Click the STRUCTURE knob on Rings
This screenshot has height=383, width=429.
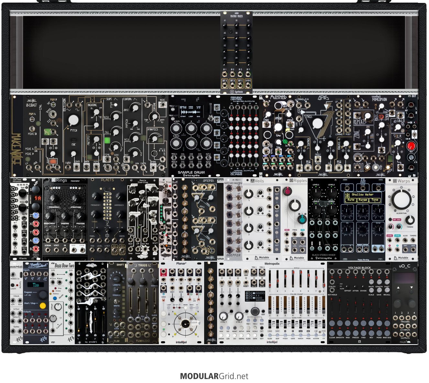76,198
